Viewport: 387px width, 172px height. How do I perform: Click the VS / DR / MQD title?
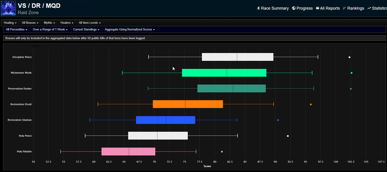pyautogui.click(x=39, y=6)
